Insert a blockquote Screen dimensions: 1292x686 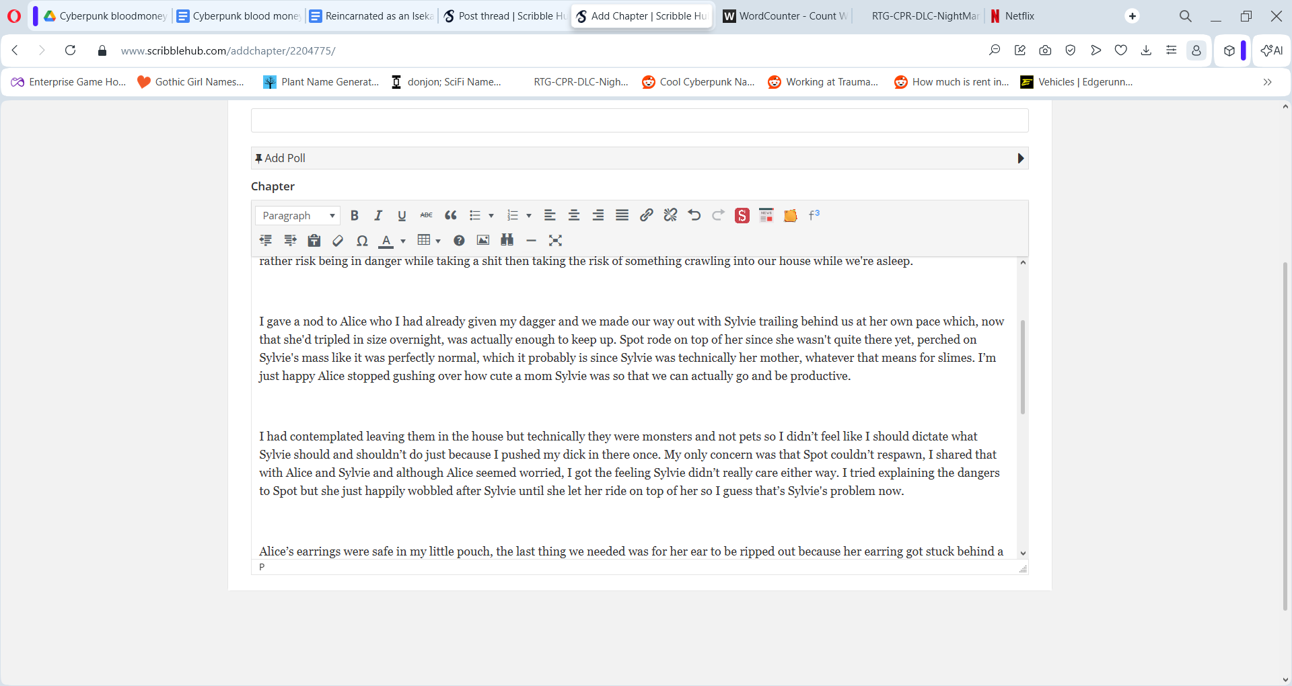451,215
